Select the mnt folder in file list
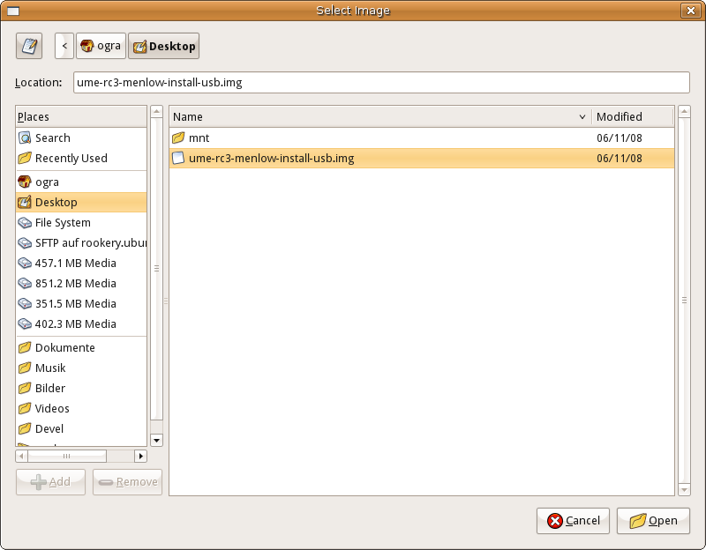 199,138
